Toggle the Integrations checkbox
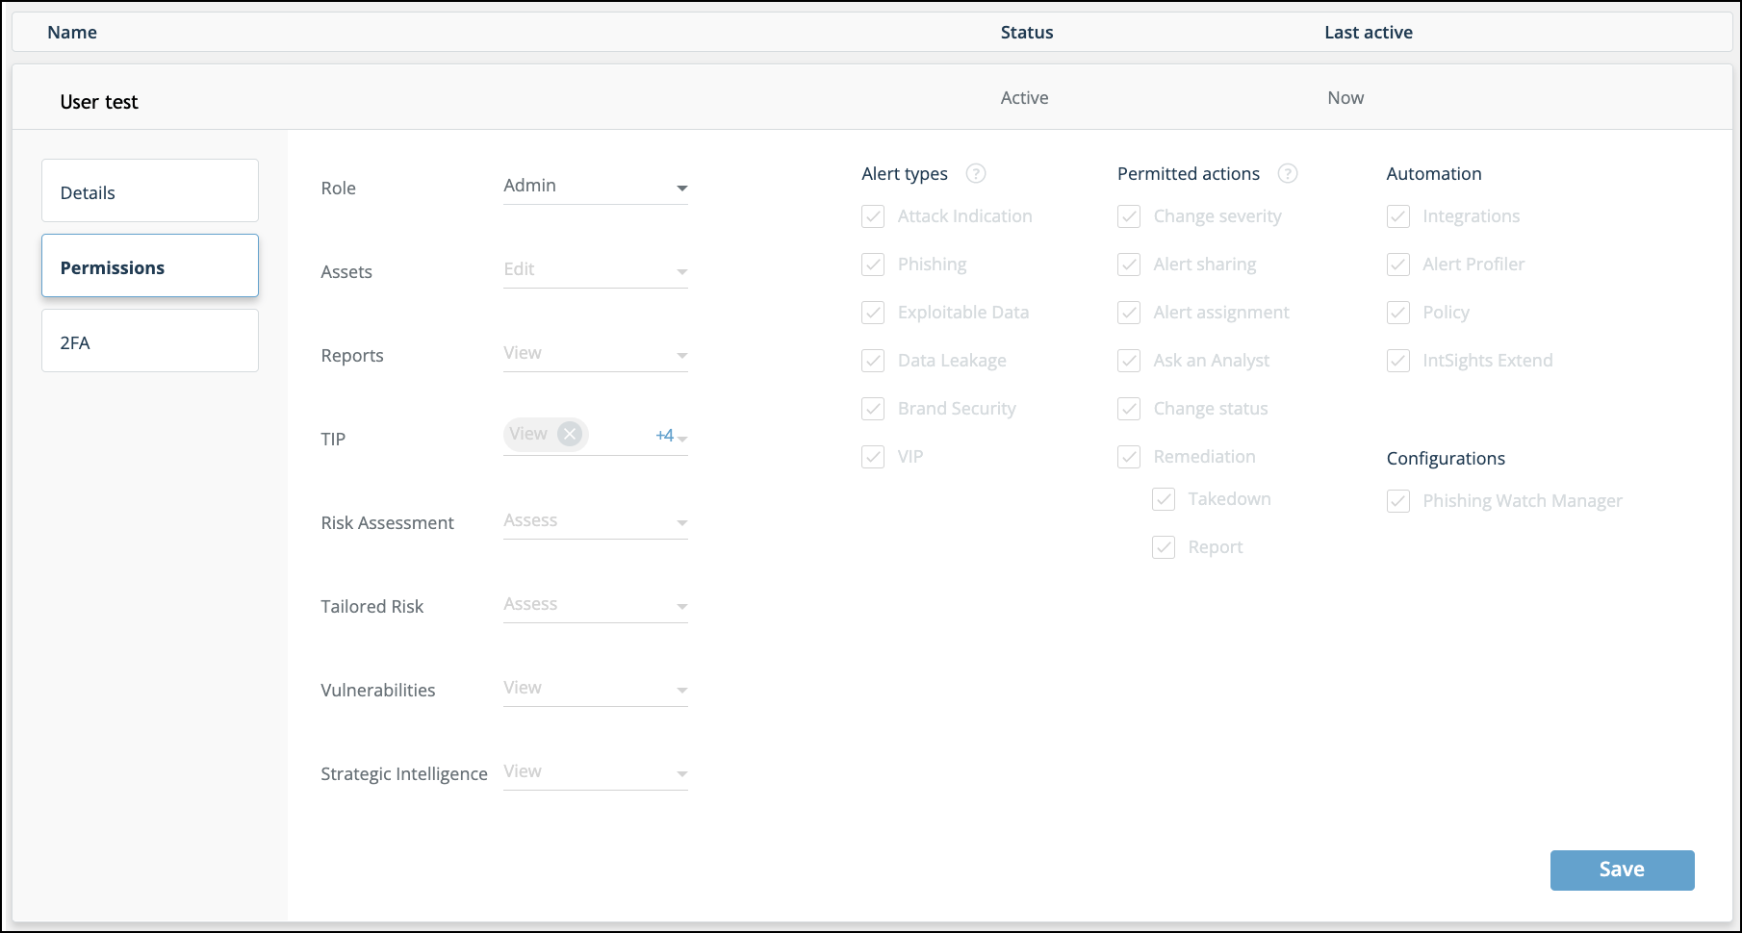Screen dimensions: 1742x933 tap(1398, 216)
